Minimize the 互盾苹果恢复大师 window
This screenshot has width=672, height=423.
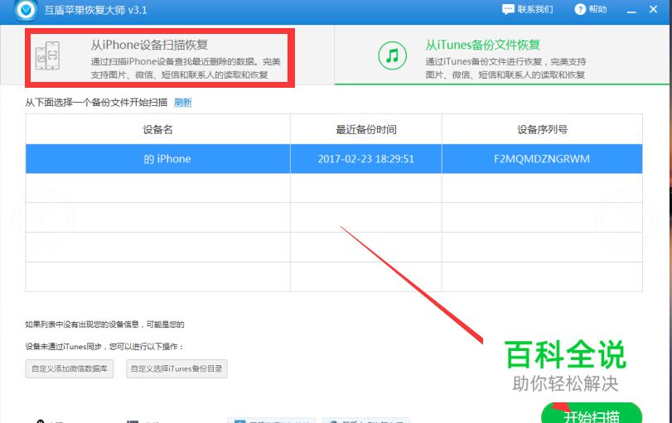[x=631, y=10]
